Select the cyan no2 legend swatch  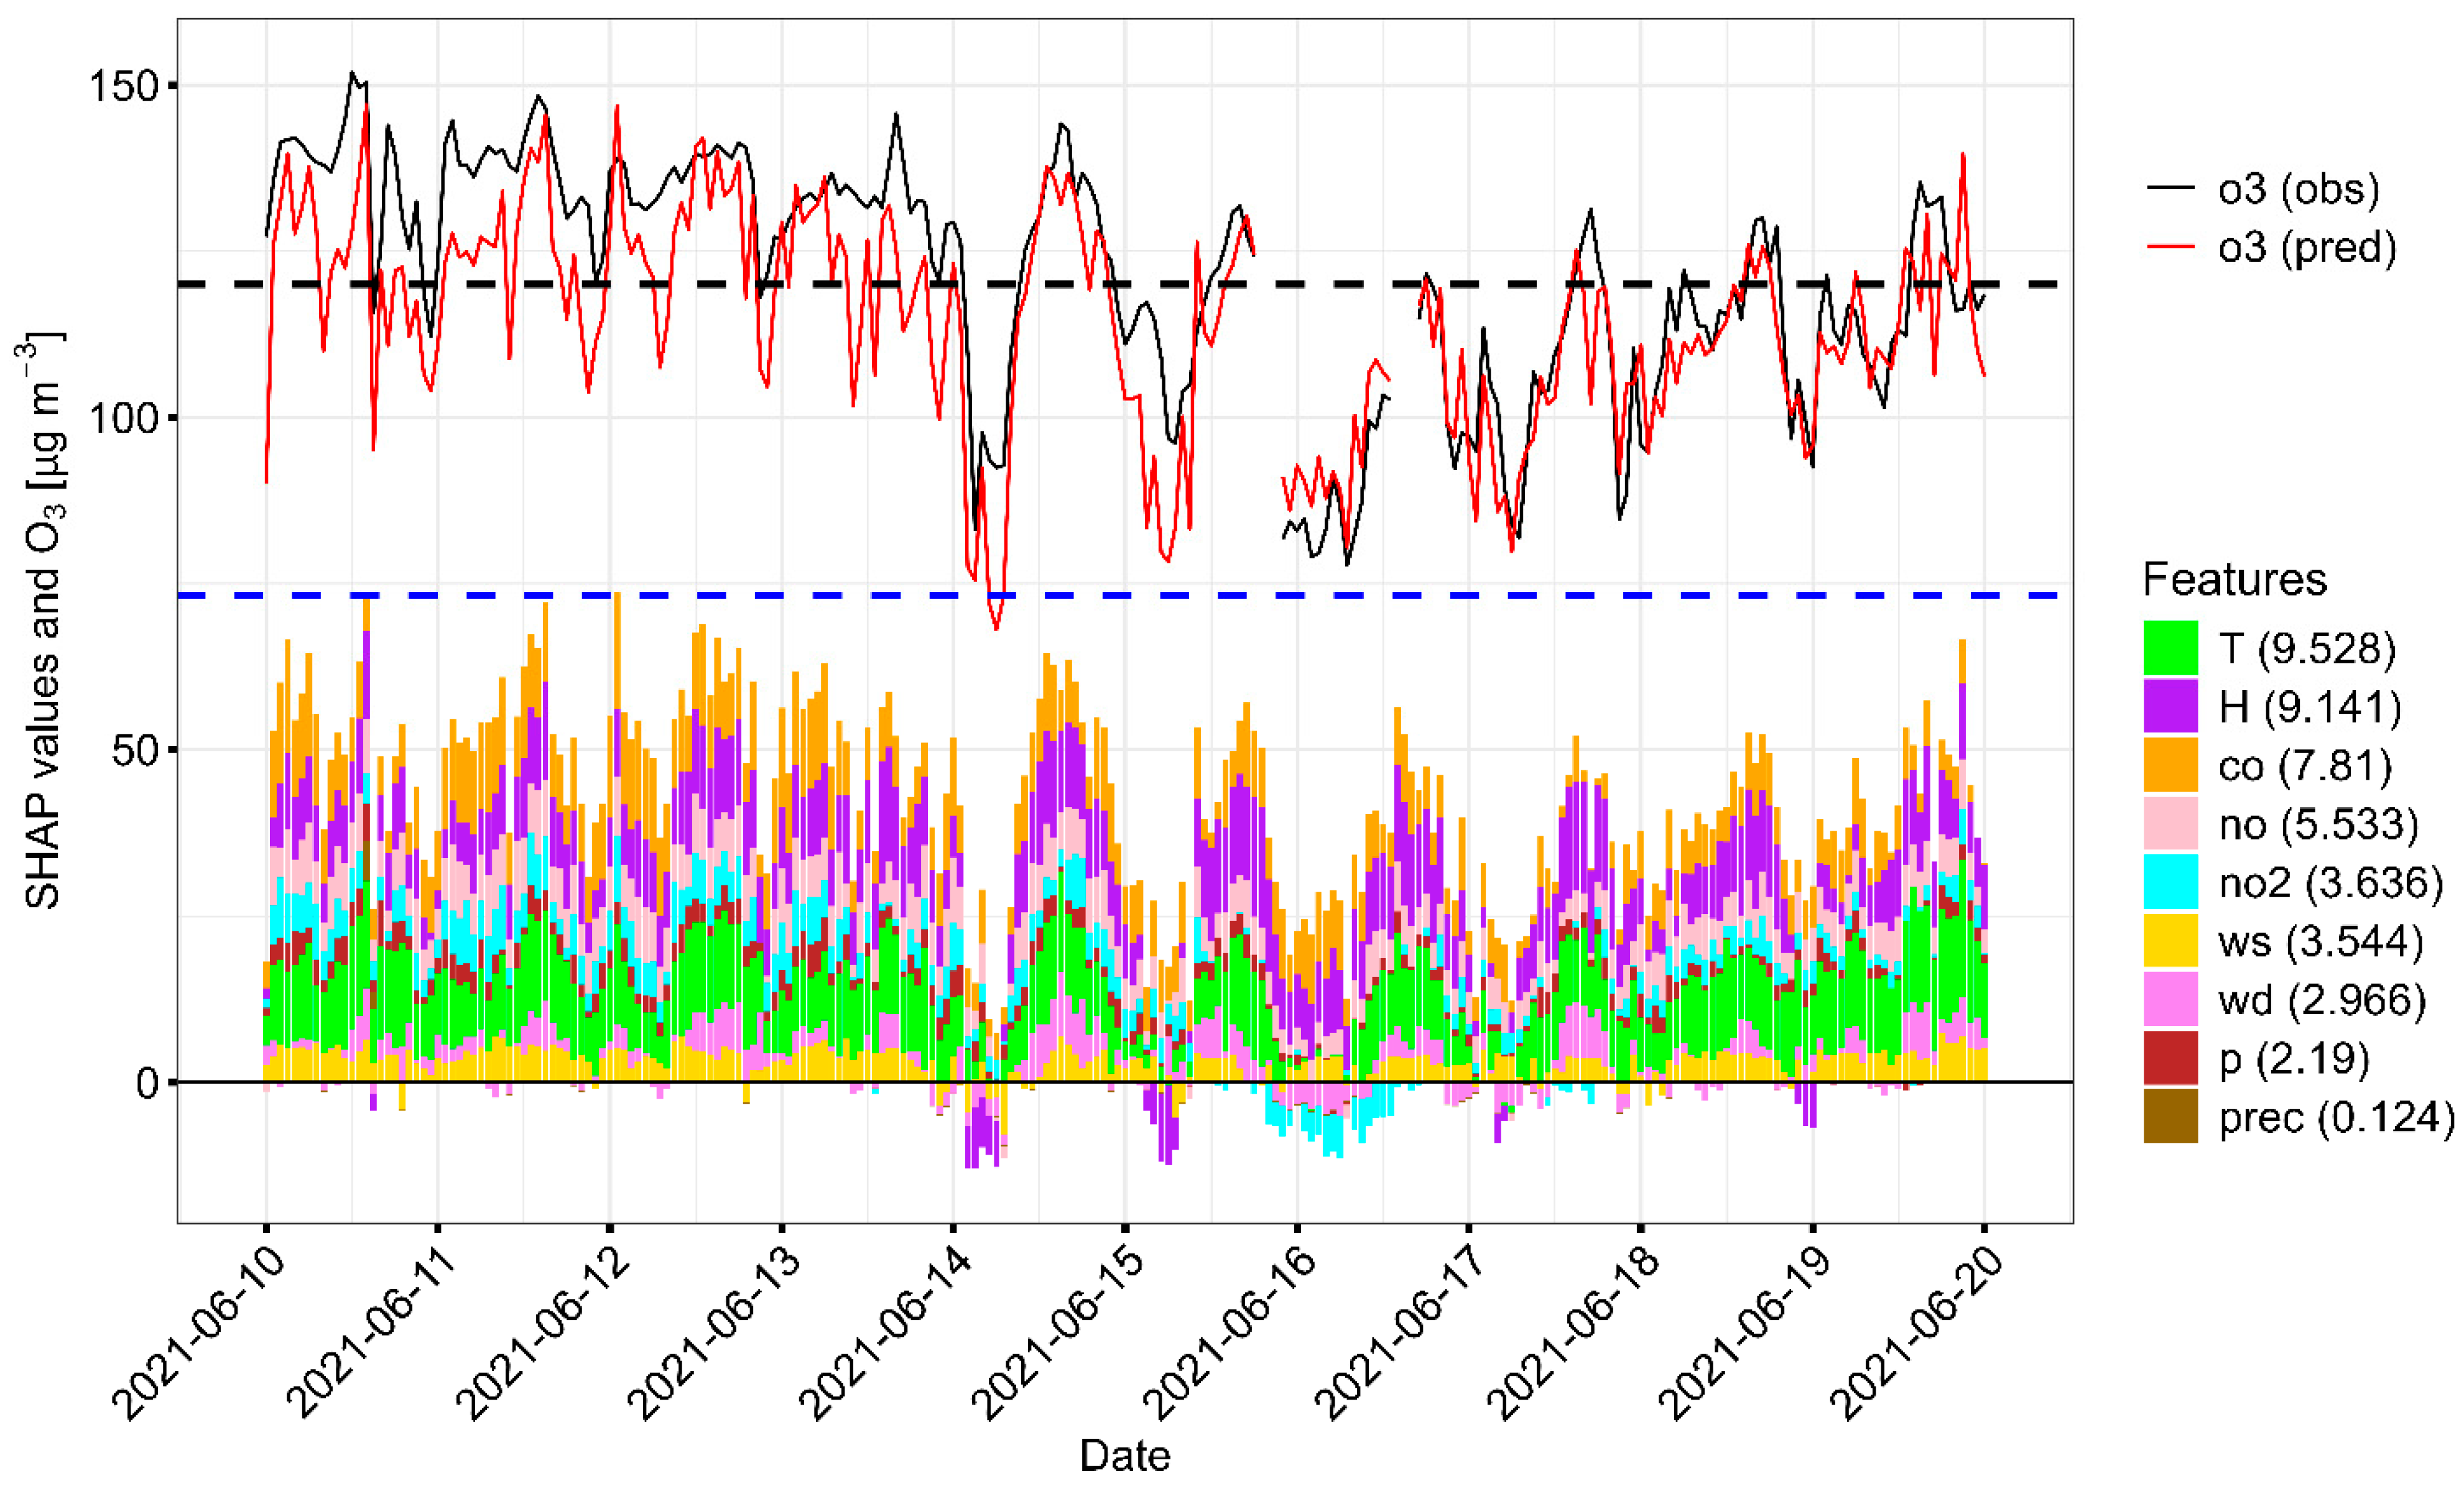(2170, 882)
